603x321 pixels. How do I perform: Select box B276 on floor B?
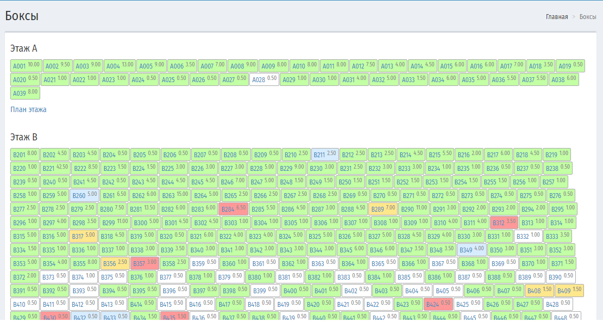pyautogui.click(x=560, y=195)
